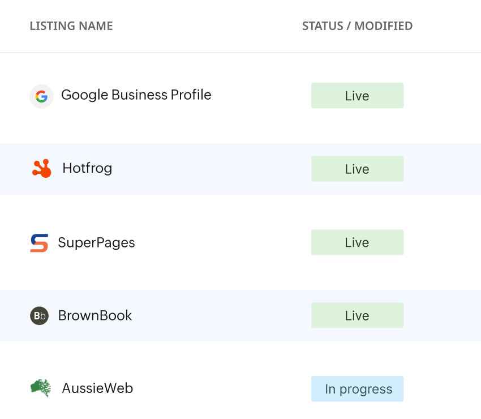
Task: Open the Hotfrog listing name
Action: pos(87,168)
